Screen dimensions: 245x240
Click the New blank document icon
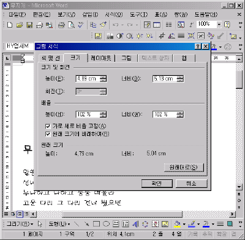[x=10, y=25]
